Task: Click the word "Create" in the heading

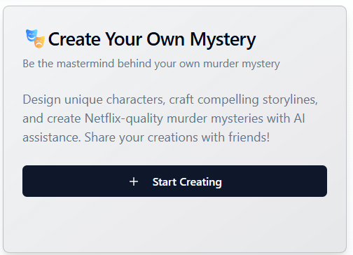Action: (x=74, y=39)
